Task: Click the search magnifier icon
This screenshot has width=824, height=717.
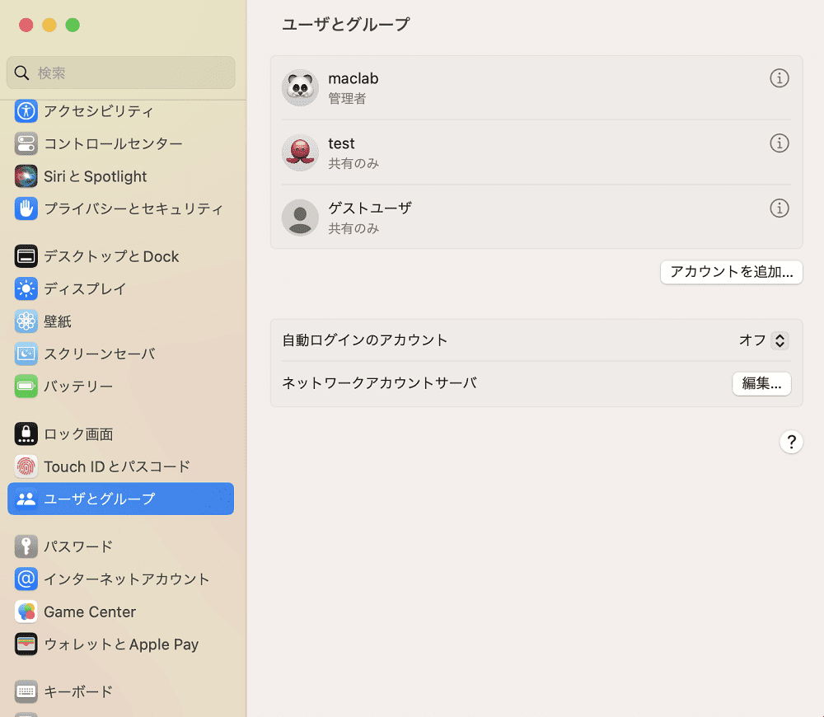Action: point(21,73)
